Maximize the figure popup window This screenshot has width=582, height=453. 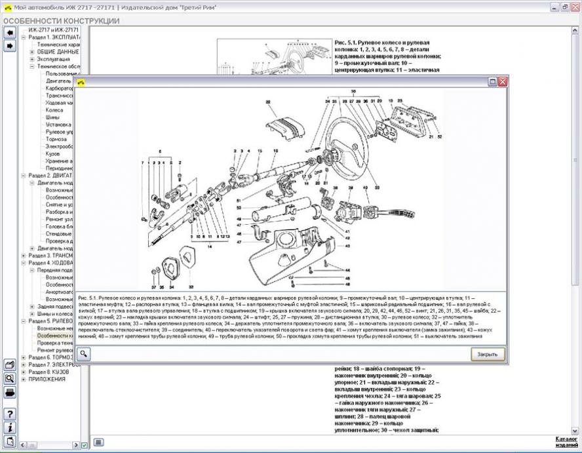click(492, 82)
